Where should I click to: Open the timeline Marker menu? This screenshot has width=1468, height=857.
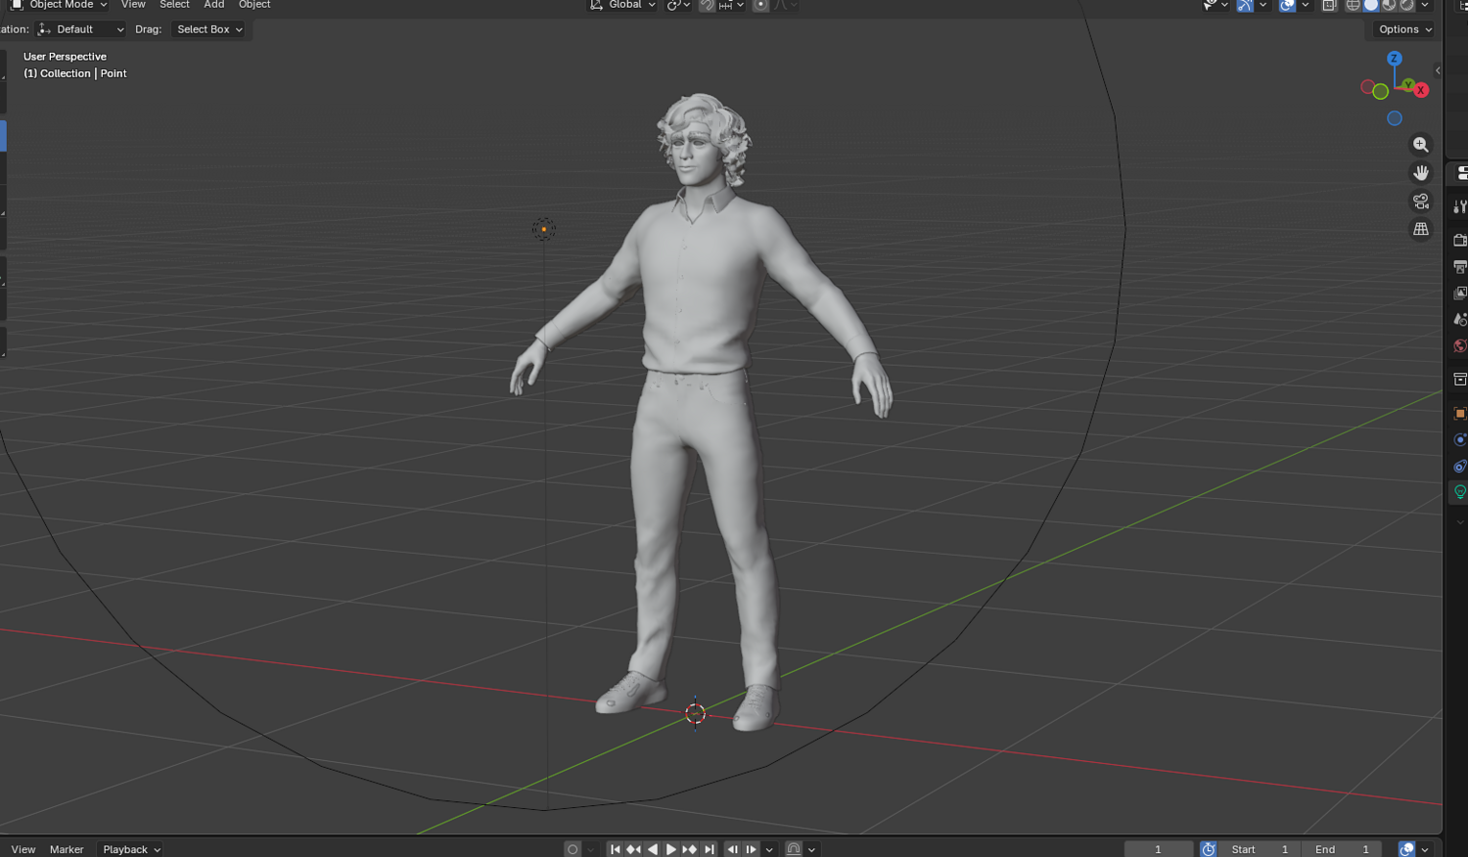click(67, 849)
